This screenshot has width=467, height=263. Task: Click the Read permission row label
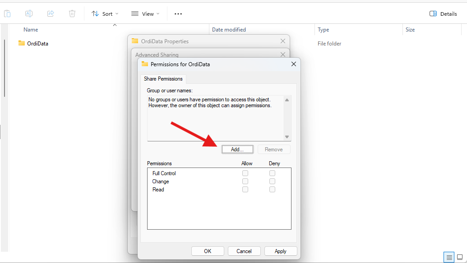point(158,190)
